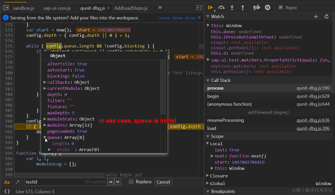Open the AddLeadSteps.js tab
Image resolution: width=335 pixels, height=195 pixels.
click(x=131, y=8)
